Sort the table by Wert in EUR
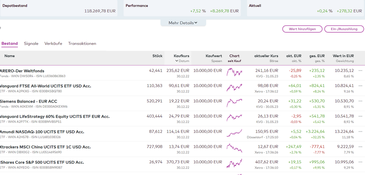The image size is (365, 175). (343, 56)
